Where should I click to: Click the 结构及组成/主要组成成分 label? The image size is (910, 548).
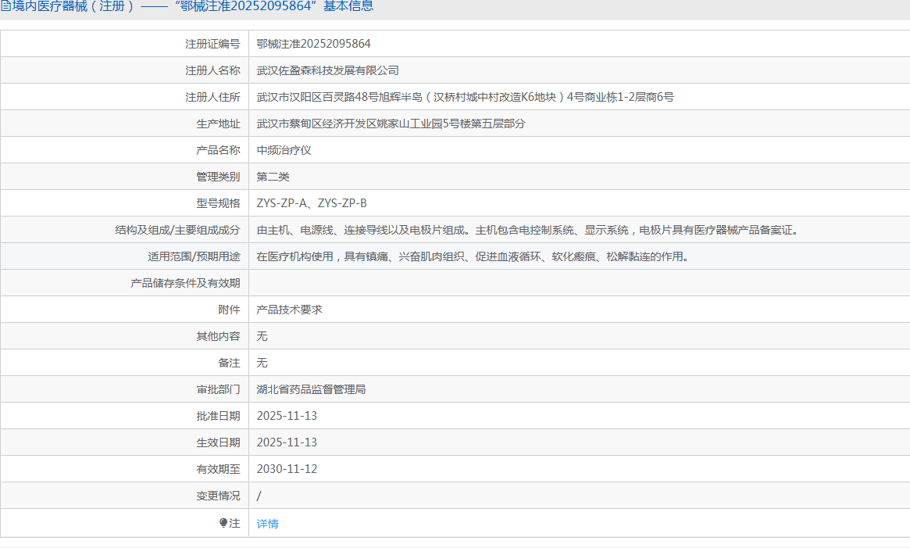coord(177,230)
